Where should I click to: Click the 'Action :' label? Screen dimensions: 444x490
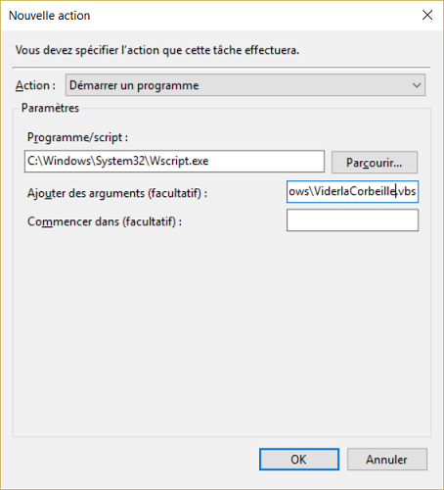(x=35, y=85)
